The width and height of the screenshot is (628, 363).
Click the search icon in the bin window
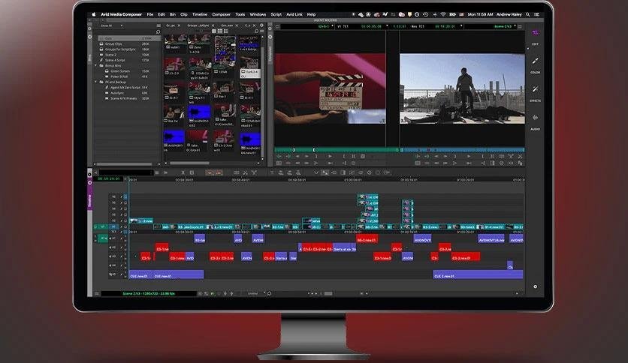tap(257, 31)
